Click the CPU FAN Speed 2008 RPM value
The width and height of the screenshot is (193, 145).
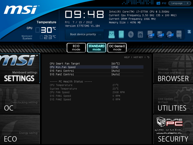pos(119,92)
